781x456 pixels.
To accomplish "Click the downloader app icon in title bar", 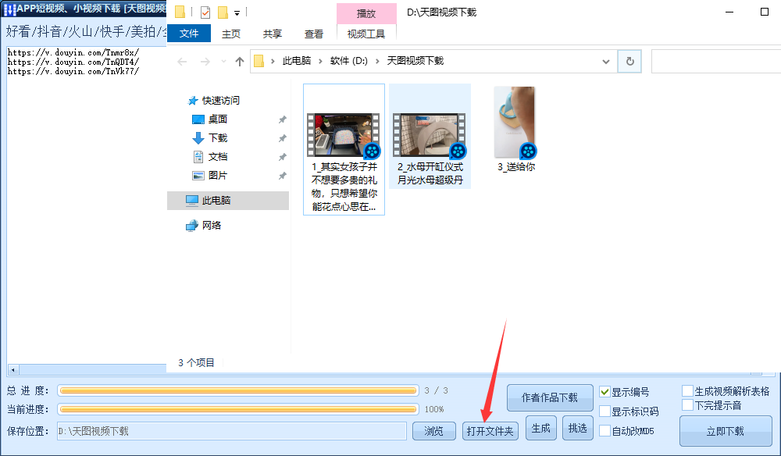I will (x=9, y=9).
